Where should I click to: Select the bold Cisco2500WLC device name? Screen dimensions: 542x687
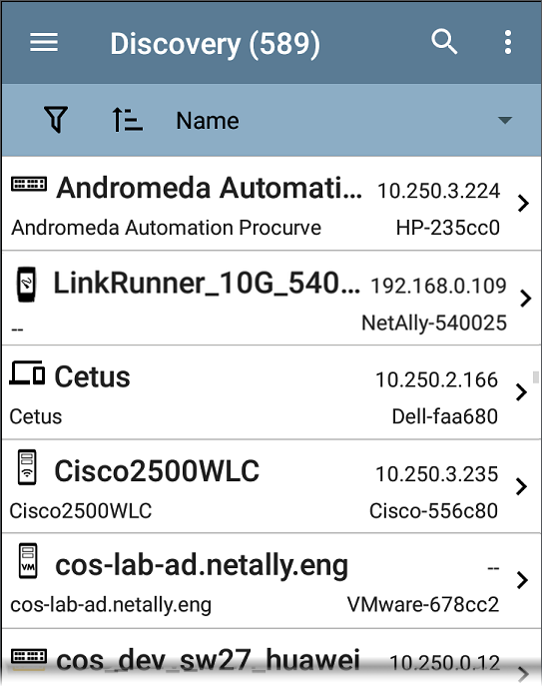point(157,471)
